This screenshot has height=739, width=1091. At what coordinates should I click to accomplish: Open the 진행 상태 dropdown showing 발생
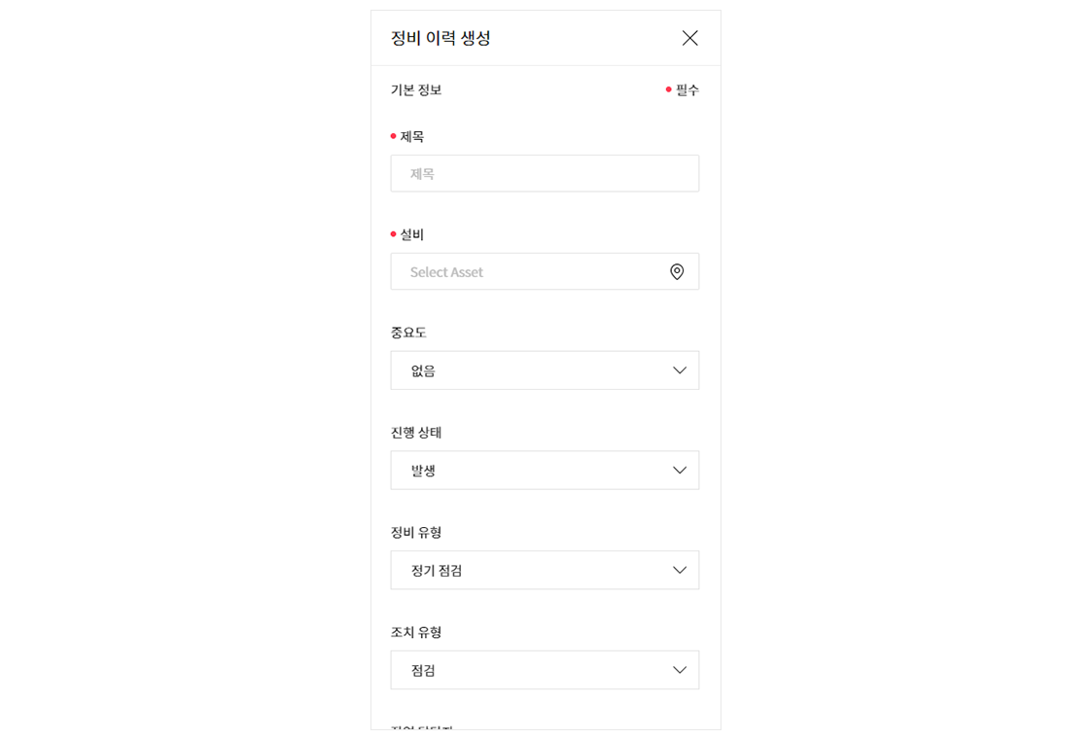click(545, 471)
